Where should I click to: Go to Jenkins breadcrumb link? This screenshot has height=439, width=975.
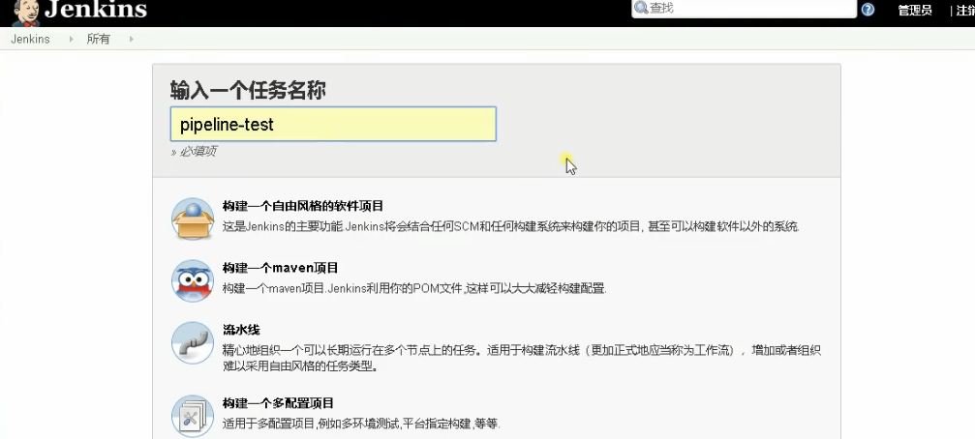point(30,39)
